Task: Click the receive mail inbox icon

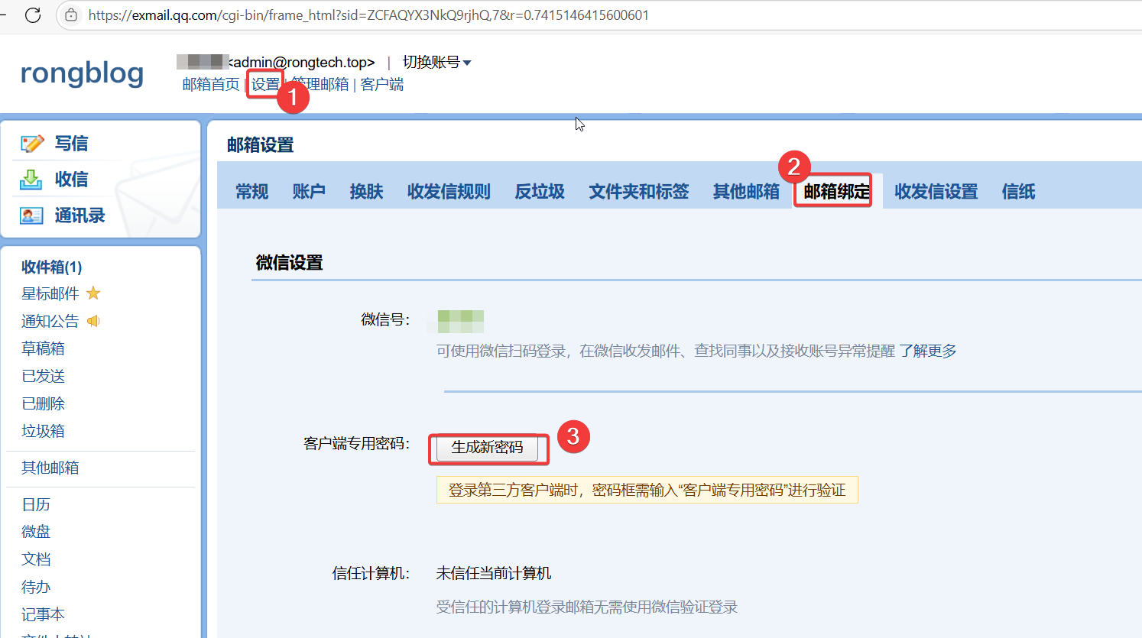Action: (31, 180)
